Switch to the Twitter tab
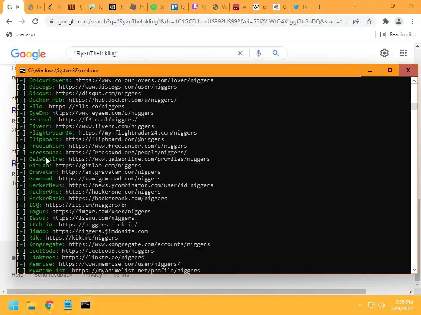The width and height of the screenshot is (421, 315). coord(301,7)
